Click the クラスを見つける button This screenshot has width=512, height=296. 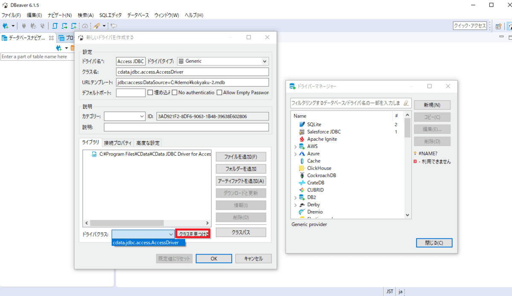(x=193, y=234)
